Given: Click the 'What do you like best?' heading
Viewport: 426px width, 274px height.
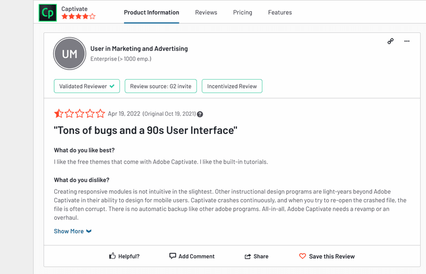Looking at the screenshot, I should click(84, 150).
